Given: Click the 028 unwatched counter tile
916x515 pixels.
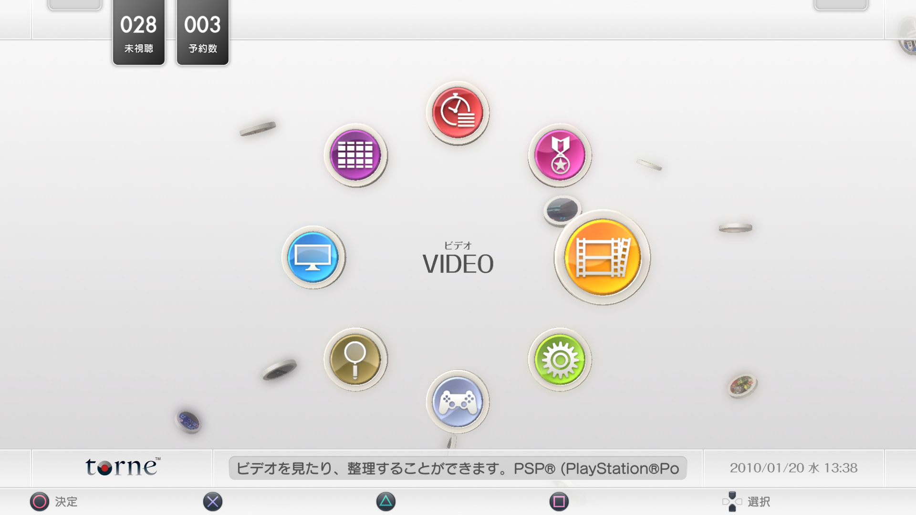Looking at the screenshot, I should [x=139, y=32].
